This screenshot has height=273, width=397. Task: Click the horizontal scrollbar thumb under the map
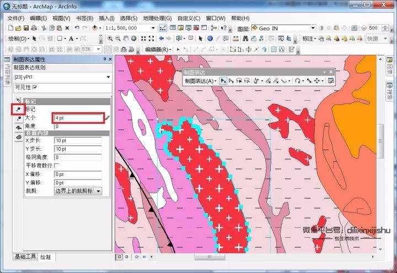pyautogui.click(x=210, y=257)
